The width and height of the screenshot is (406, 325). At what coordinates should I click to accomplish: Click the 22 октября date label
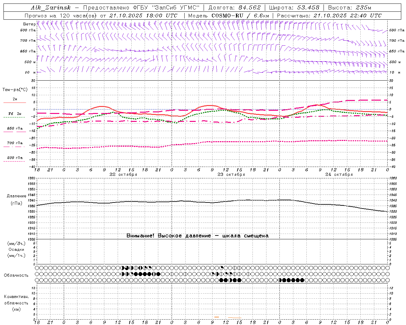123,175
